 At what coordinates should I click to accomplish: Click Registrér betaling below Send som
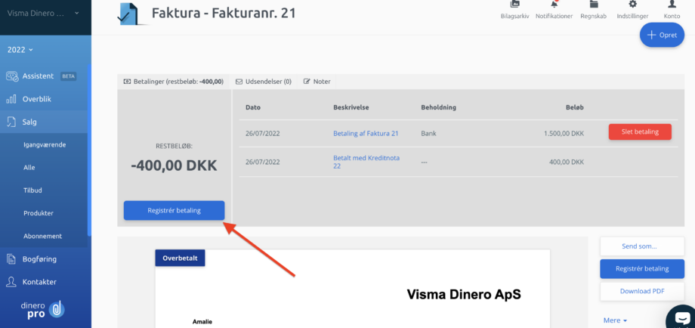pos(642,268)
